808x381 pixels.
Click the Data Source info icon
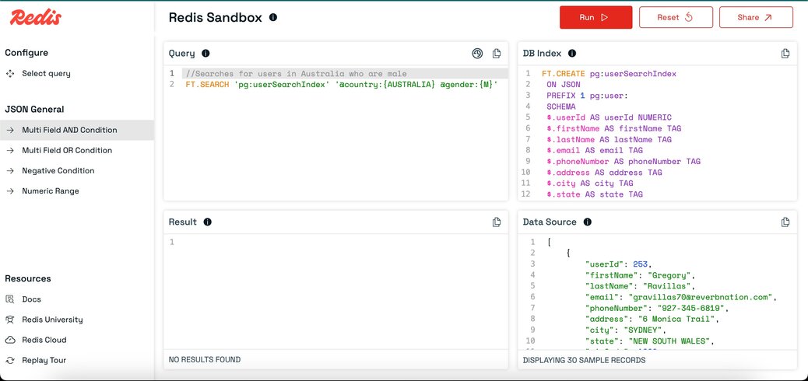(x=588, y=222)
